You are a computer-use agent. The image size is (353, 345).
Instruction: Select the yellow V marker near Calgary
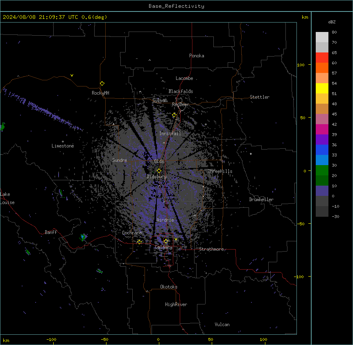176,239
